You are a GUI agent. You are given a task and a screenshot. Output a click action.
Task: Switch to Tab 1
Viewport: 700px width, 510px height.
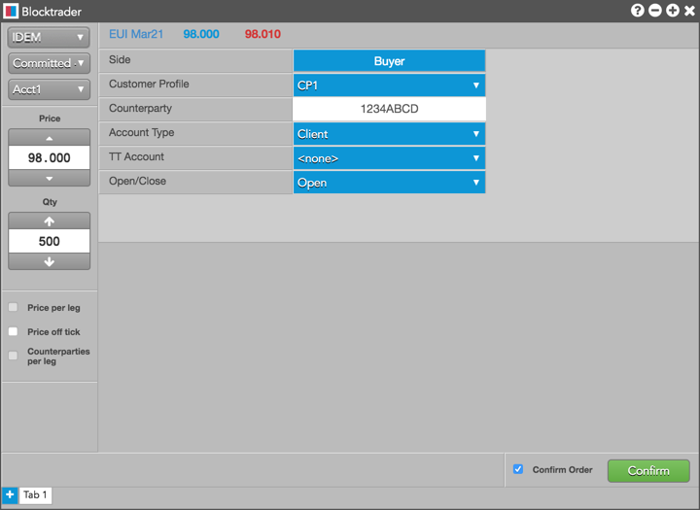tap(35, 495)
